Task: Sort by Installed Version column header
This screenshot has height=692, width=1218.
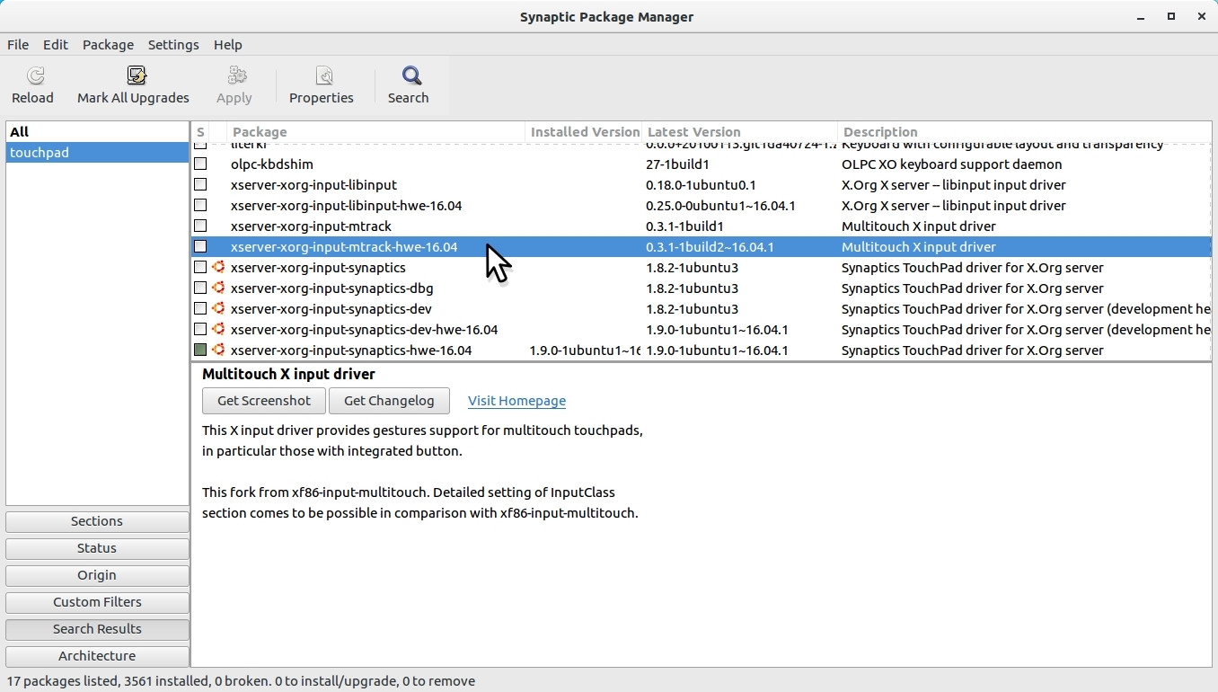Action: point(584,132)
